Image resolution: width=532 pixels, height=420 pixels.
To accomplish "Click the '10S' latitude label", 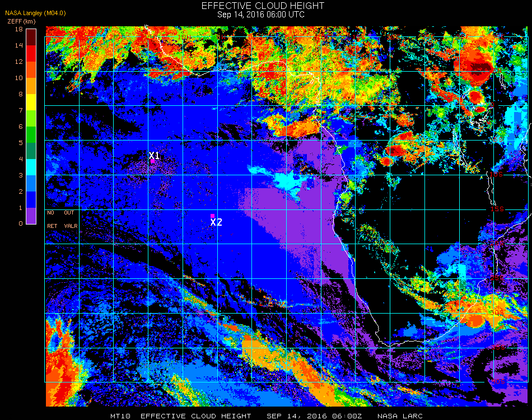I will coord(496,174).
